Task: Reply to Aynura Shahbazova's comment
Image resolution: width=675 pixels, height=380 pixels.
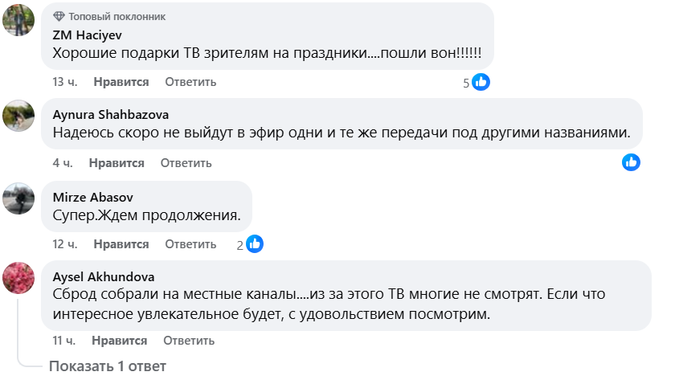Action: (186, 163)
